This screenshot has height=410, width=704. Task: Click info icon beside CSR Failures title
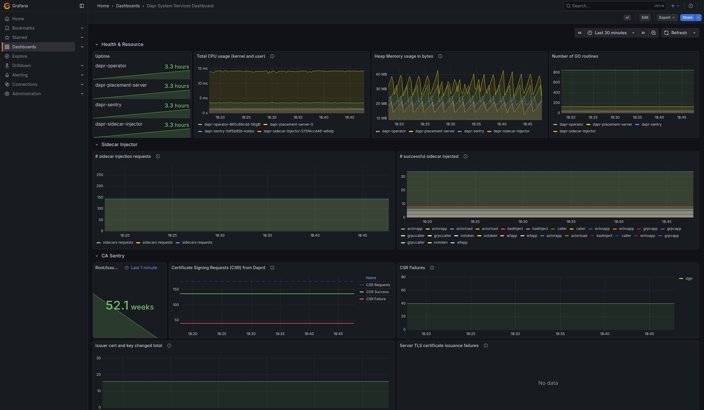(x=432, y=268)
